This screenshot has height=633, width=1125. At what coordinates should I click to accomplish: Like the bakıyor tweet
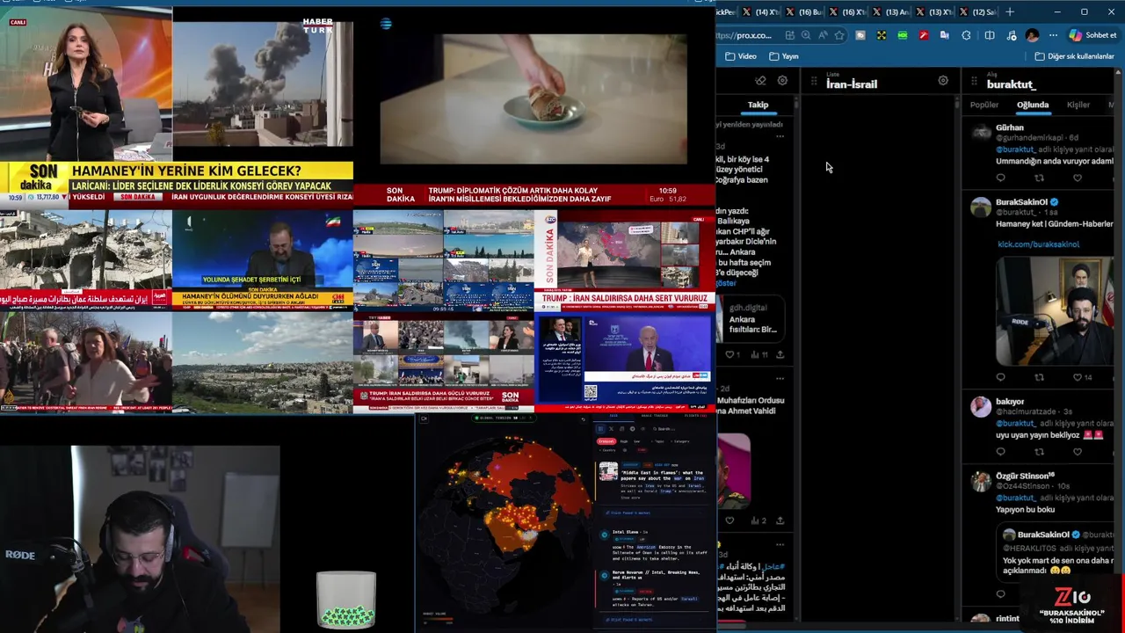point(1078,452)
